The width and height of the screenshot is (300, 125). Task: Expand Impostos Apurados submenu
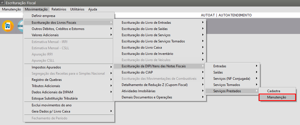pos(46,67)
